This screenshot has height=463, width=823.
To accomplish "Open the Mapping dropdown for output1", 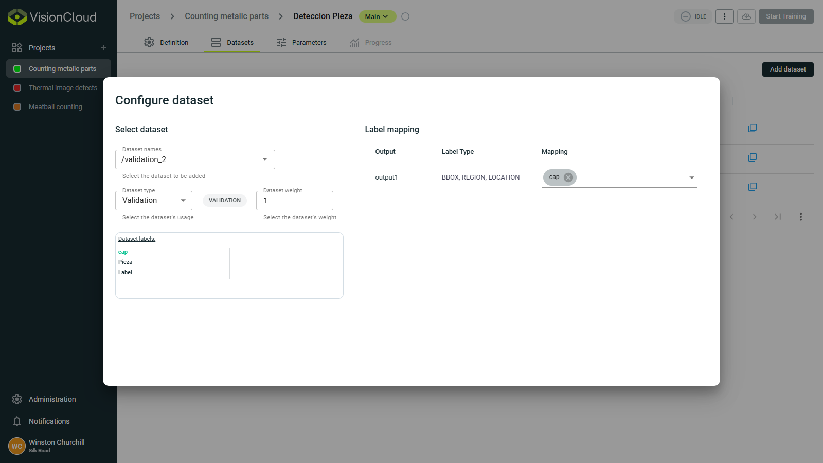I will click(692, 177).
